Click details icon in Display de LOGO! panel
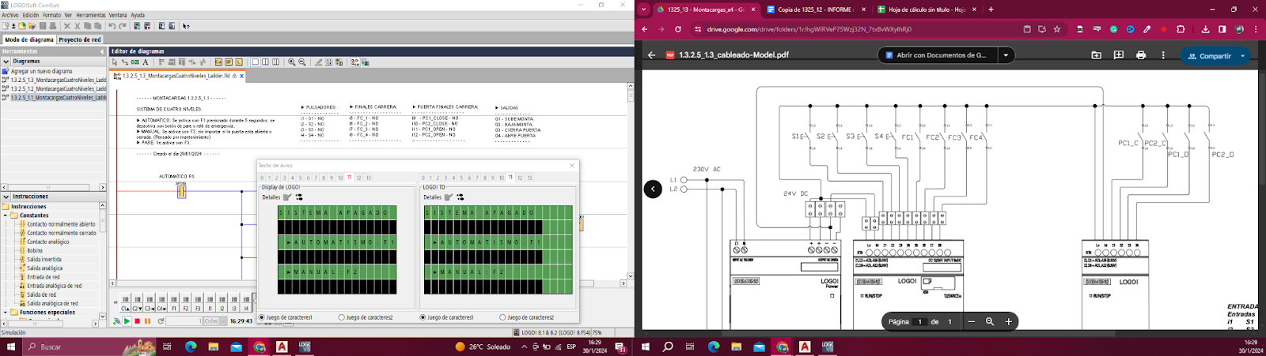1266x356 pixels. [x=287, y=197]
